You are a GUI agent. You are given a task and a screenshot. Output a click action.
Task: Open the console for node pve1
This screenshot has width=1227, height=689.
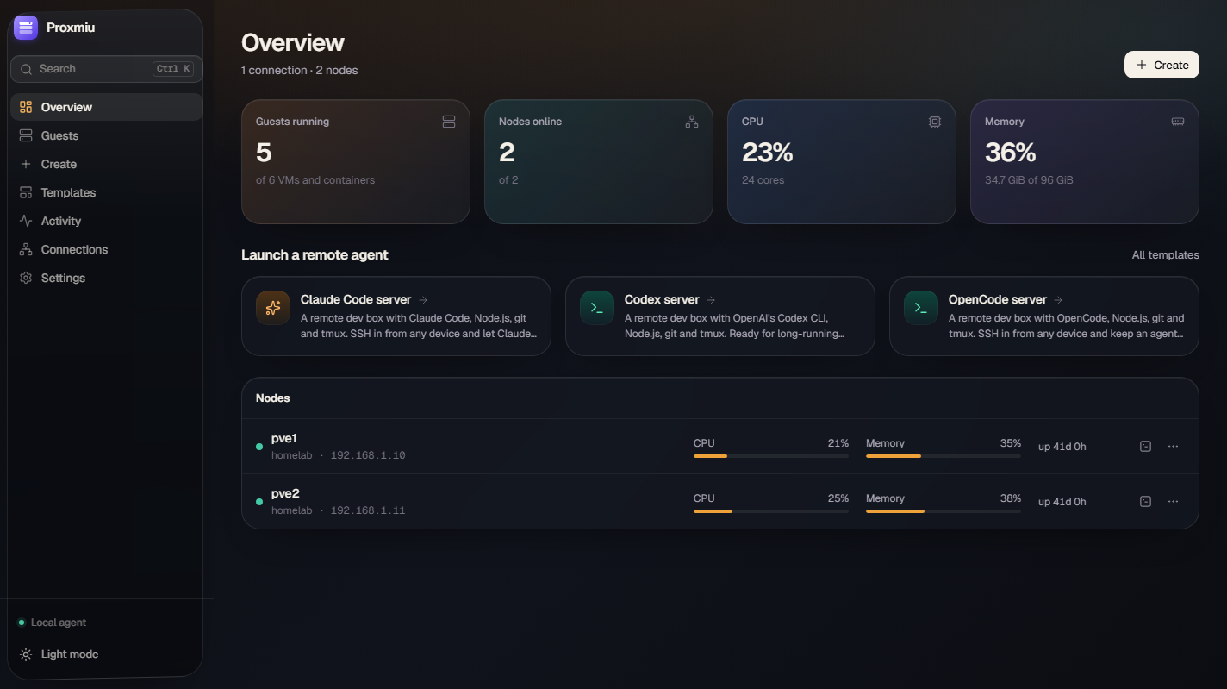[x=1145, y=447]
